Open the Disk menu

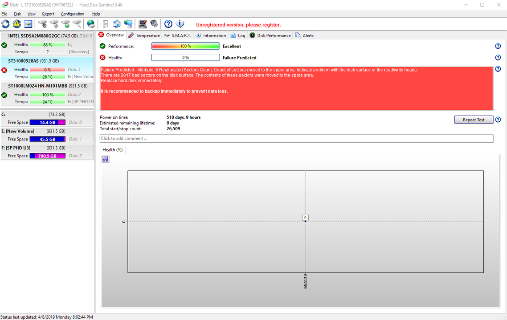[17, 14]
